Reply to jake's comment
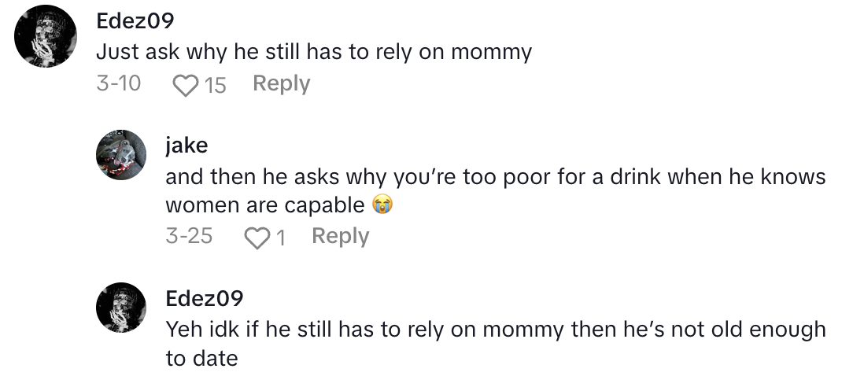This screenshot has height=376, width=853. (340, 236)
